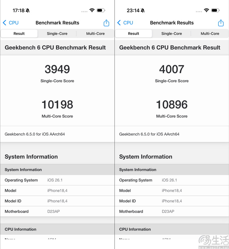Tap Model iPhone18,4 row in right screenshot

172,191
